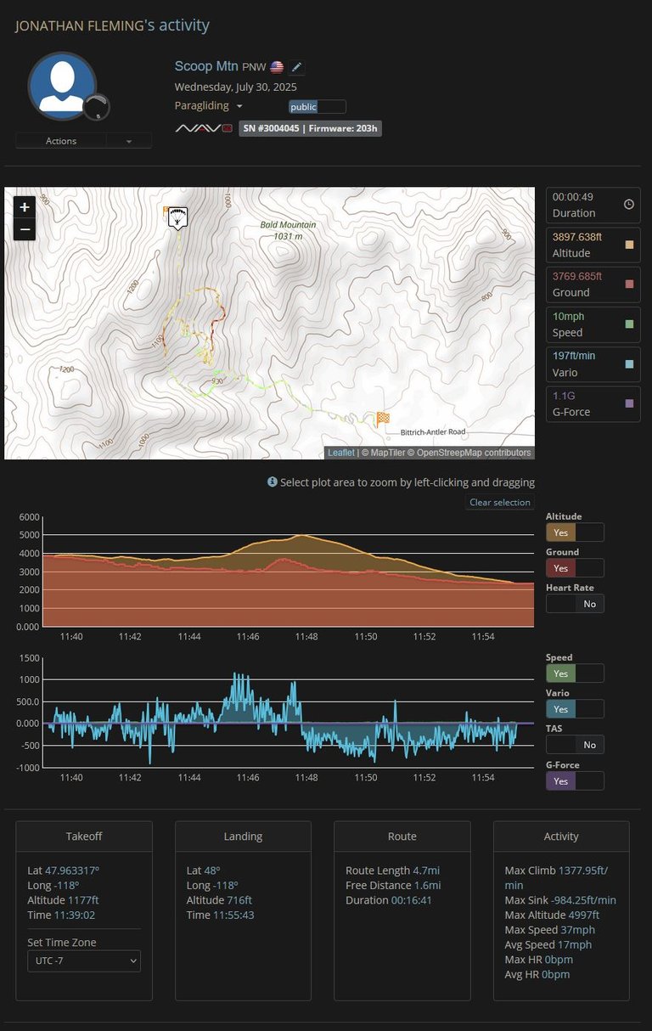Click the Activity panel header
Image resolution: width=652 pixels, height=1031 pixels.
point(561,837)
